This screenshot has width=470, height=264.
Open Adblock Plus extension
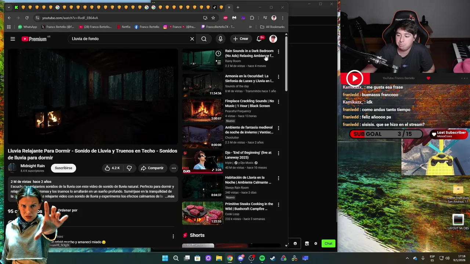tap(225, 18)
